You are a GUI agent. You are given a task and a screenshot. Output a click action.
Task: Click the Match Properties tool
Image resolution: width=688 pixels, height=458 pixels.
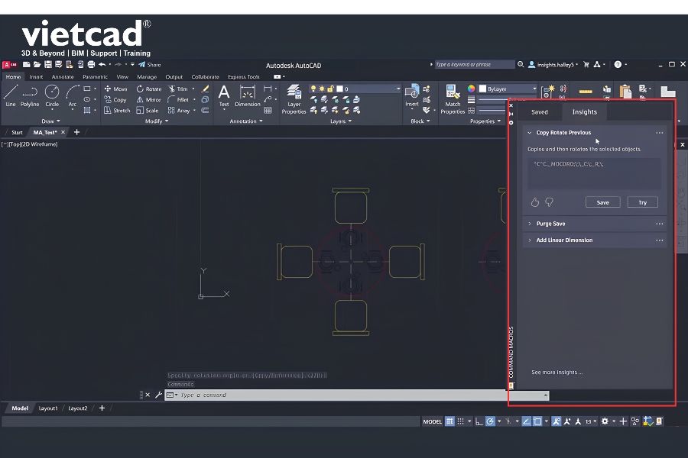[x=453, y=99]
